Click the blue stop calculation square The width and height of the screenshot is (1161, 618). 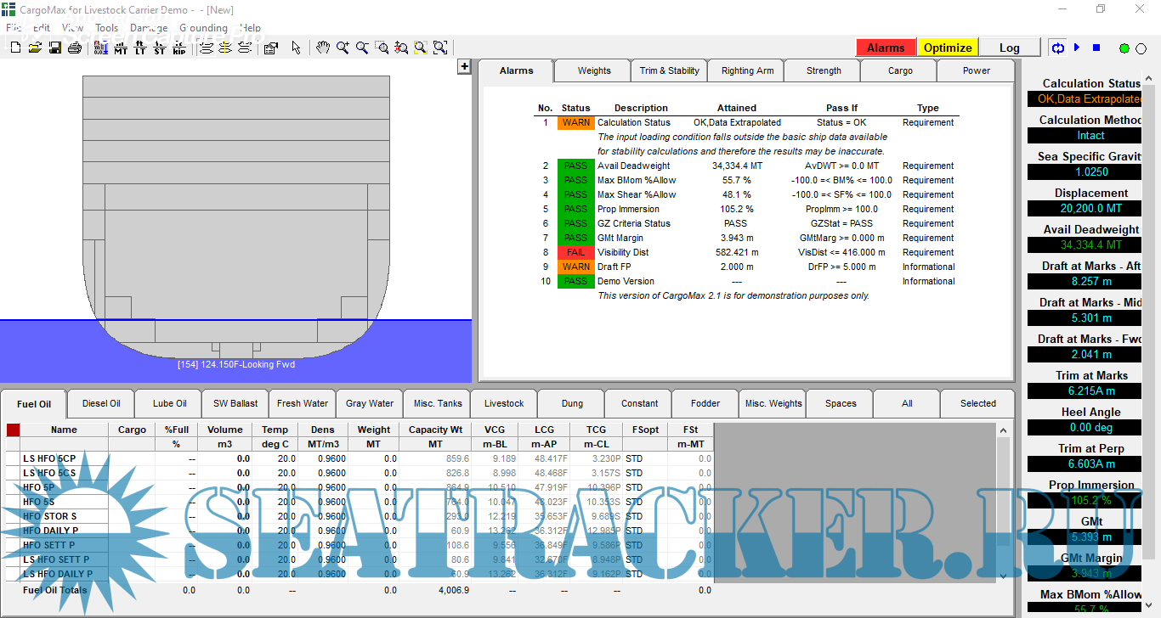click(x=1096, y=48)
